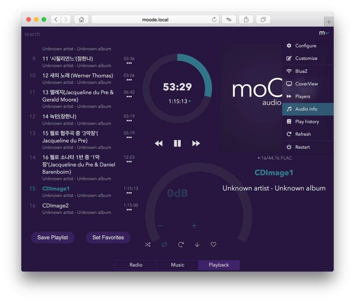Switch to the Radio tab
Screen dimensions: 355x302
(136, 265)
